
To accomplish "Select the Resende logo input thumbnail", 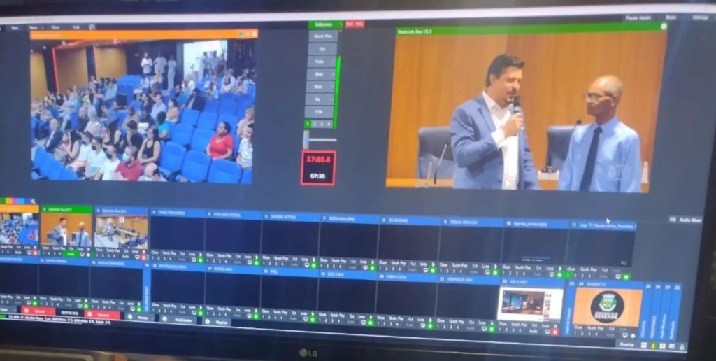I will (607, 306).
